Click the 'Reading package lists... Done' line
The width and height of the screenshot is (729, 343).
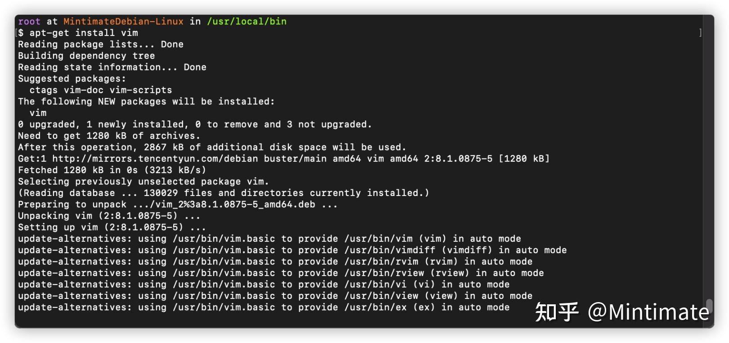101,45
